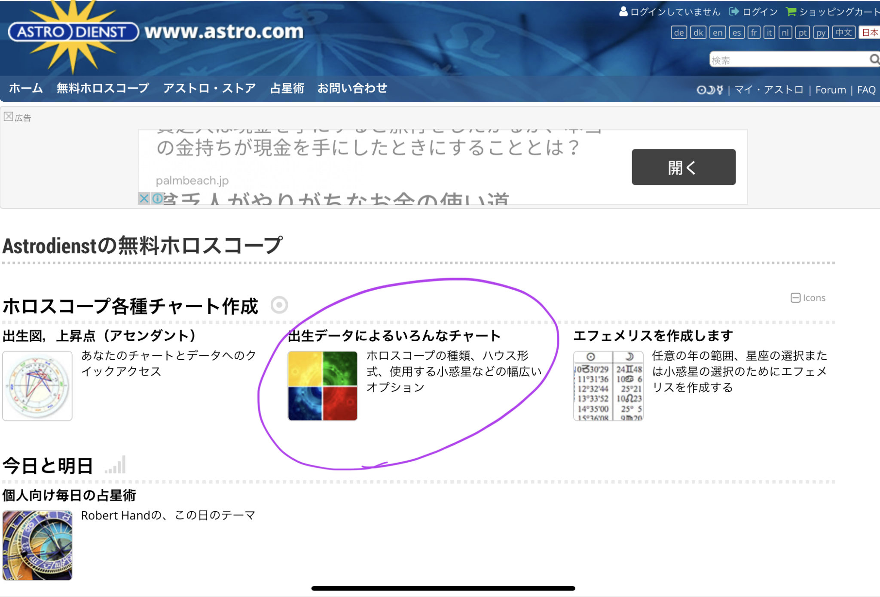880x597 pixels.
Task: Click the Astrodienst logo
Action: click(73, 33)
